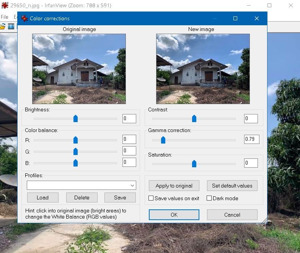
Task: Click the Save profile button
Action: click(120, 198)
